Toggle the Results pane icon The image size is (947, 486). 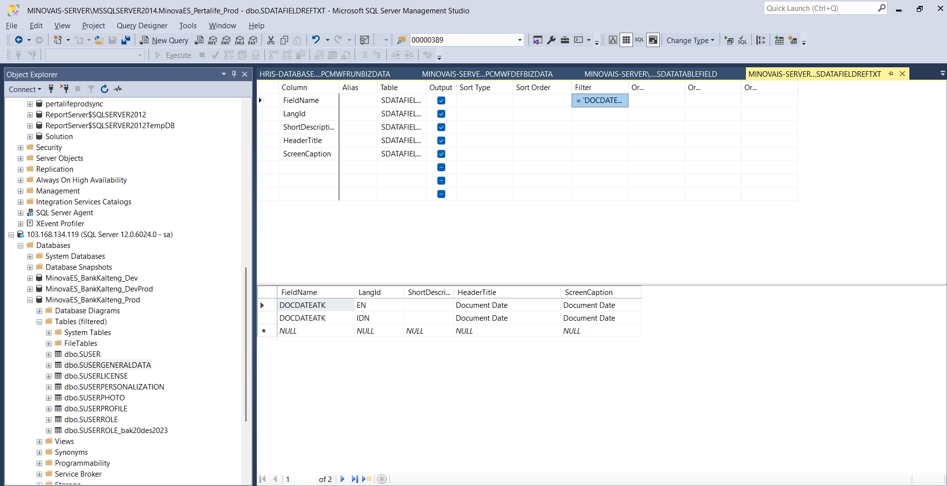tap(653, 40)
